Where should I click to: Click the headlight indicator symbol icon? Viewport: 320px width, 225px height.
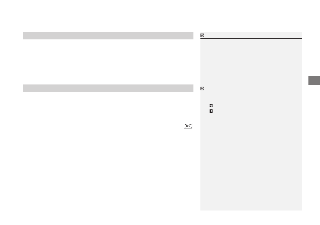point(188,126)
